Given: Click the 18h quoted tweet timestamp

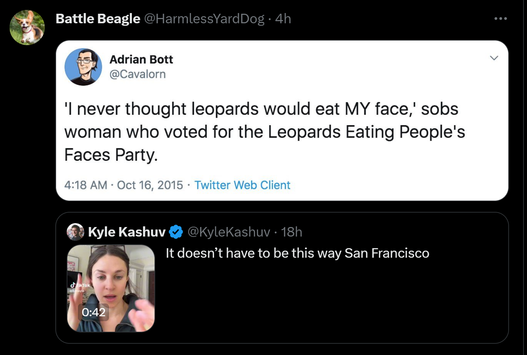Looking at the screenshot, I should point(292,232).
